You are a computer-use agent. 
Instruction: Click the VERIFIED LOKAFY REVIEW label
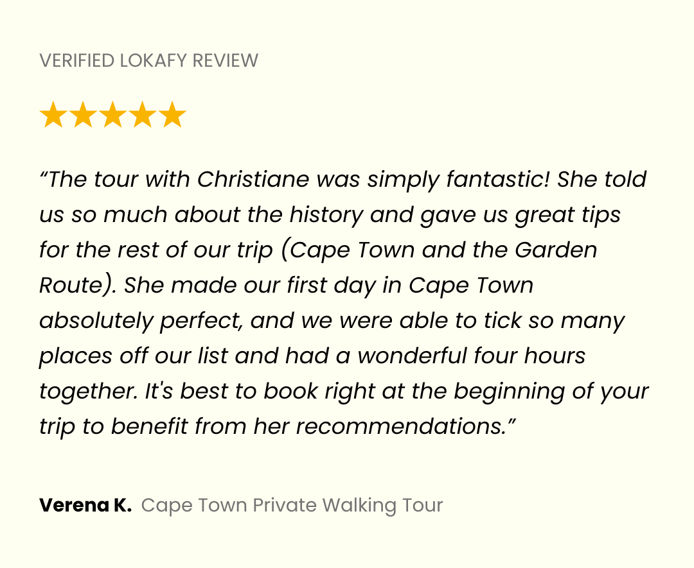pyautogui.click(x=148, y=60)
